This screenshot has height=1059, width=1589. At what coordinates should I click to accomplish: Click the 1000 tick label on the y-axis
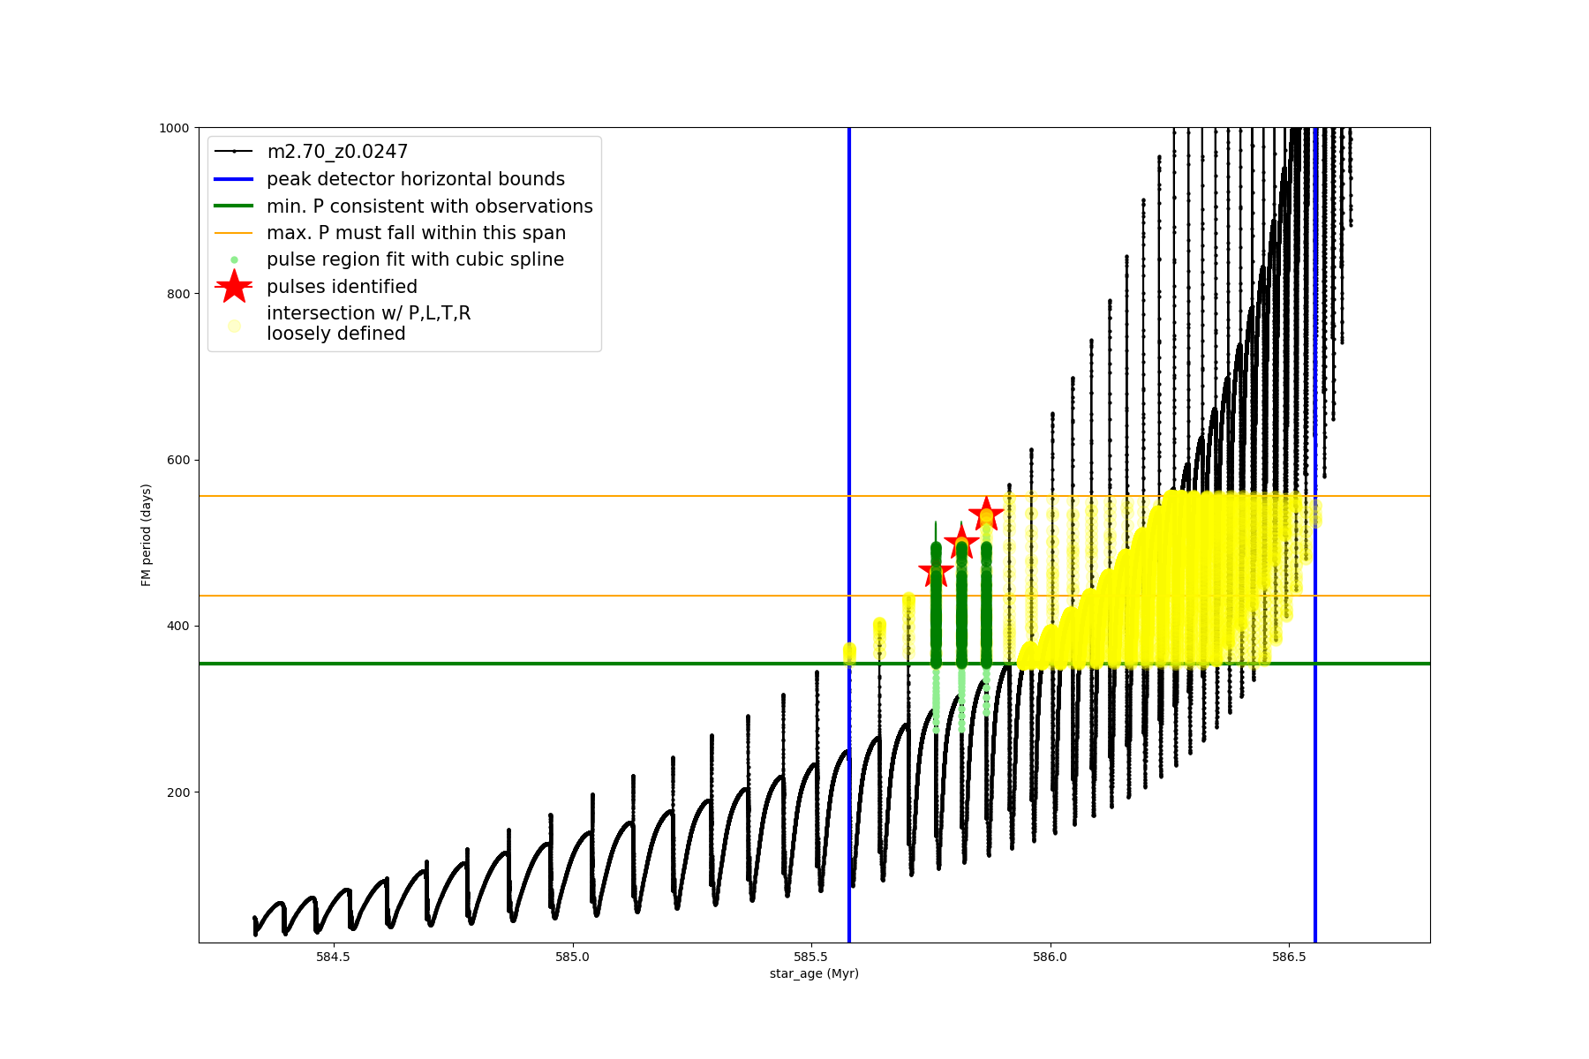(x=174, y=128)
